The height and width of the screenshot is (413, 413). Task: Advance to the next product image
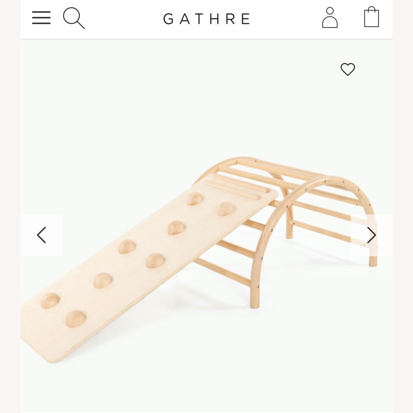371,235
